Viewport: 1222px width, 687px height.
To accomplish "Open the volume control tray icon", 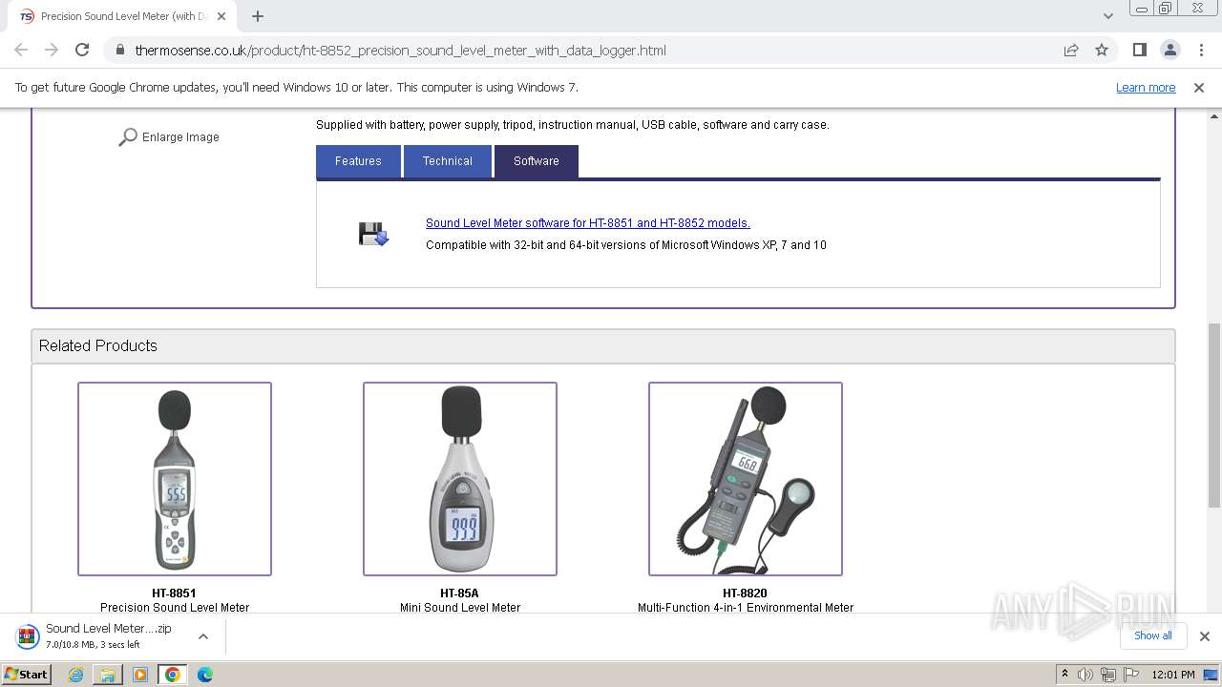I will [x=1085, y=674].
